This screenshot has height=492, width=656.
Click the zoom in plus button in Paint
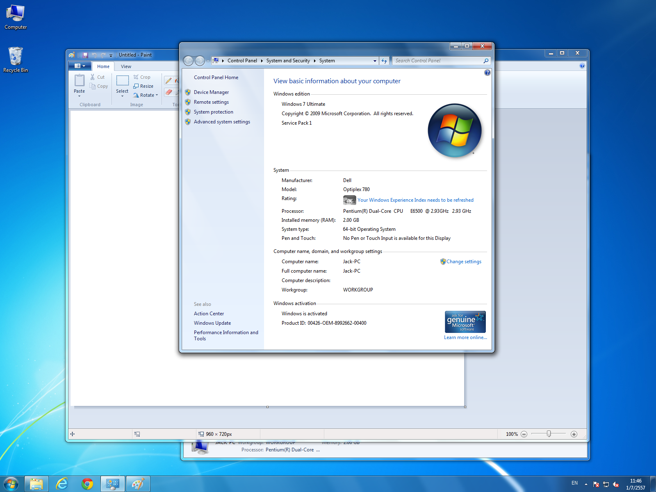(574, 434)
